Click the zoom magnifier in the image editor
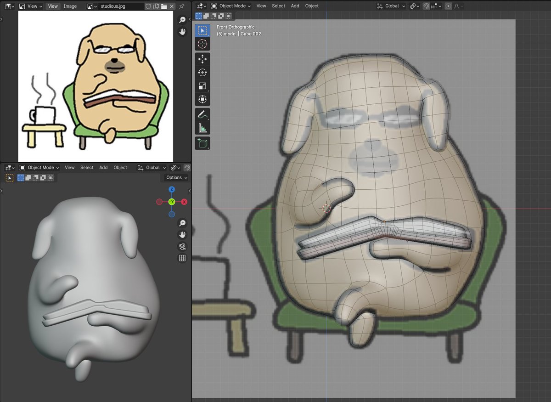 click(x=182, y=20)
